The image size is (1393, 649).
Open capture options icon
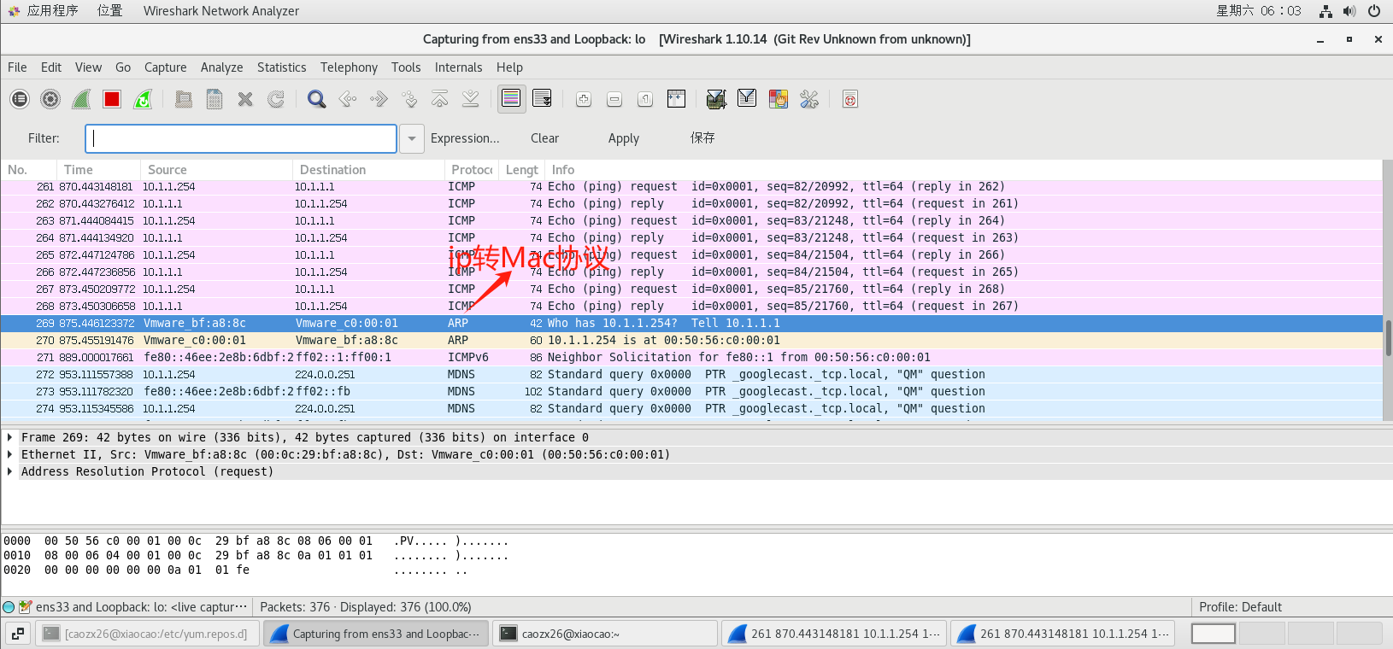point(50,99)
